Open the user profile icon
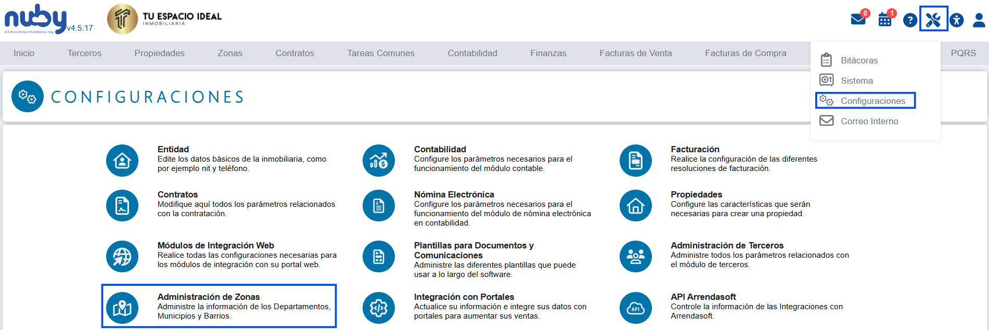The image size is (989, 330). pos(979,20)
